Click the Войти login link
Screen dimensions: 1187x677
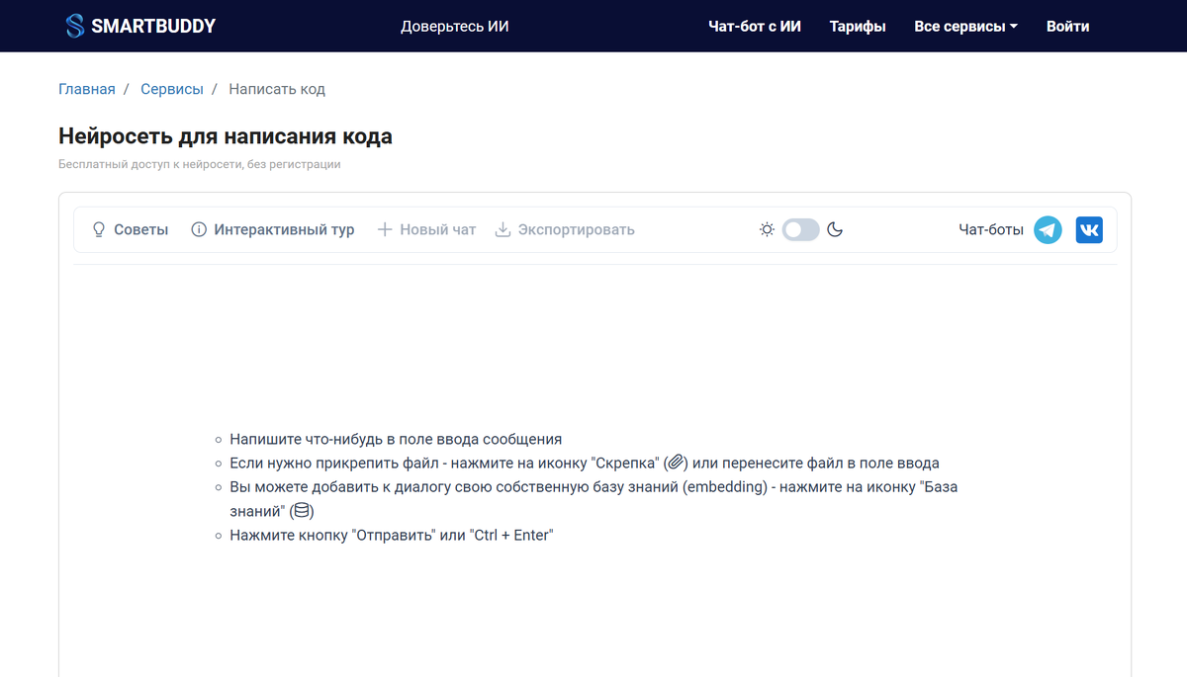coord(1067,27)
